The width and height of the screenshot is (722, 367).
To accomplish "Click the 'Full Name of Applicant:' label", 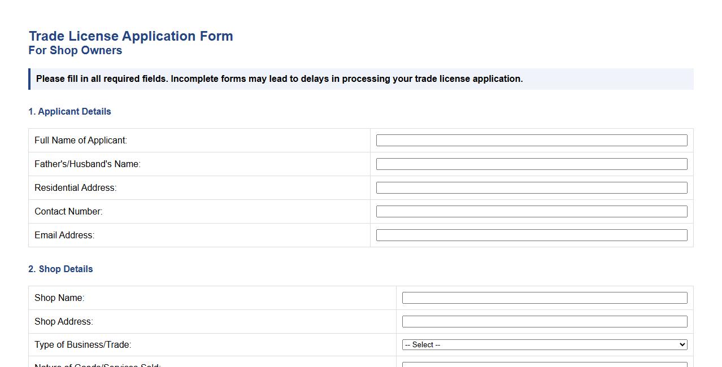I will pyautogui.click(x=81, y=140).
